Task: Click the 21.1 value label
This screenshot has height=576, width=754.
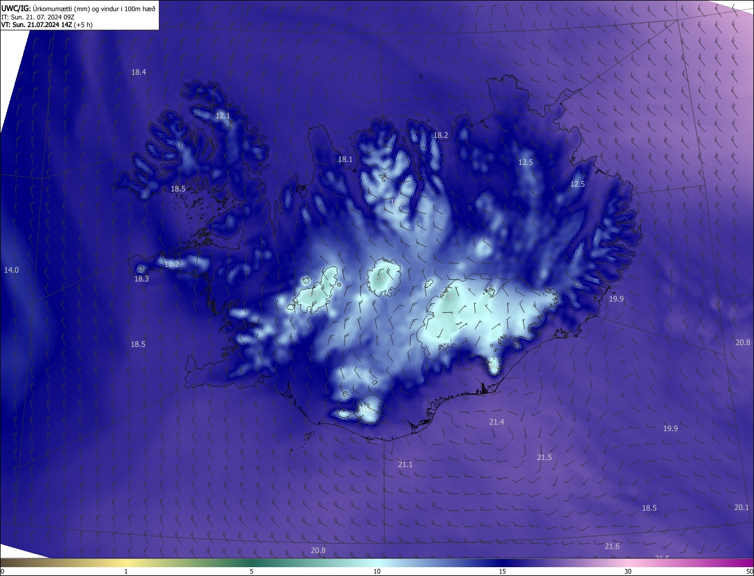Action: [405, 464]
